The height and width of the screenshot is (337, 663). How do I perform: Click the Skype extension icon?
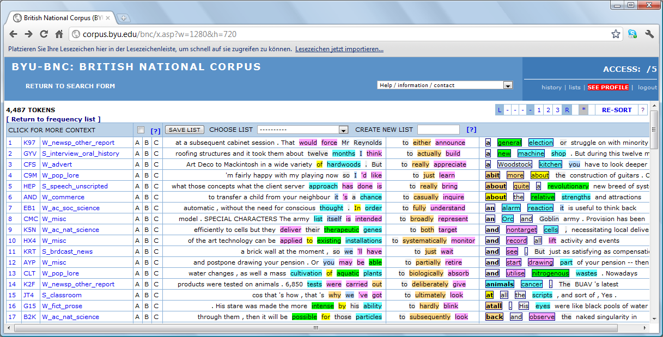pyautogui.click(x=632, y=34)
